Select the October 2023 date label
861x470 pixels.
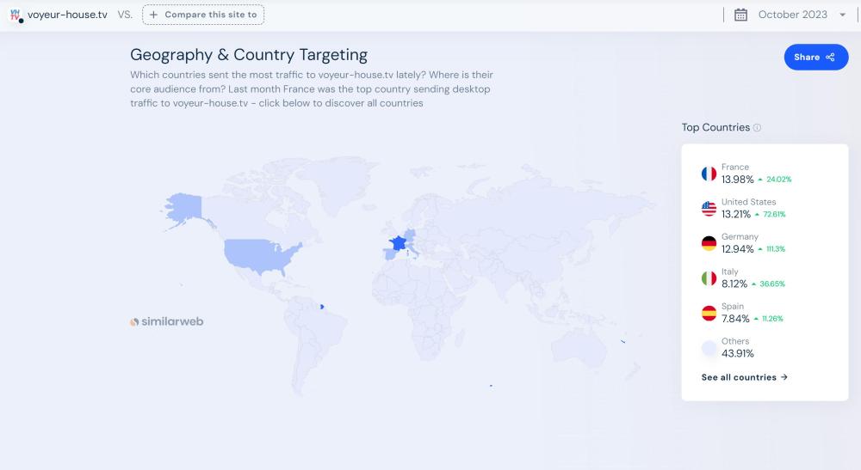(x=792, y=15)
